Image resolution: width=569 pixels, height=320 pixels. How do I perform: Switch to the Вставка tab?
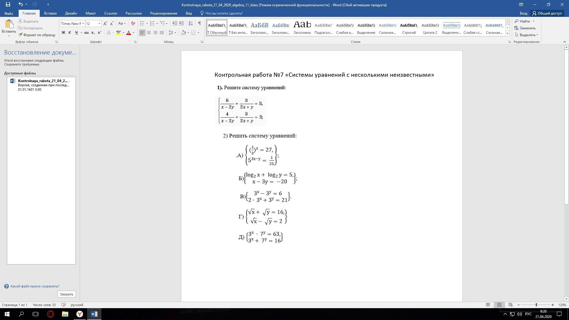[x=50, y=13]
